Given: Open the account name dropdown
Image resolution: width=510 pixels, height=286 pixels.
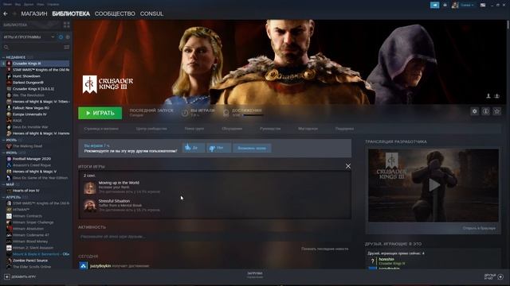Looking at the screenshot, I should [x=467, y=5].
